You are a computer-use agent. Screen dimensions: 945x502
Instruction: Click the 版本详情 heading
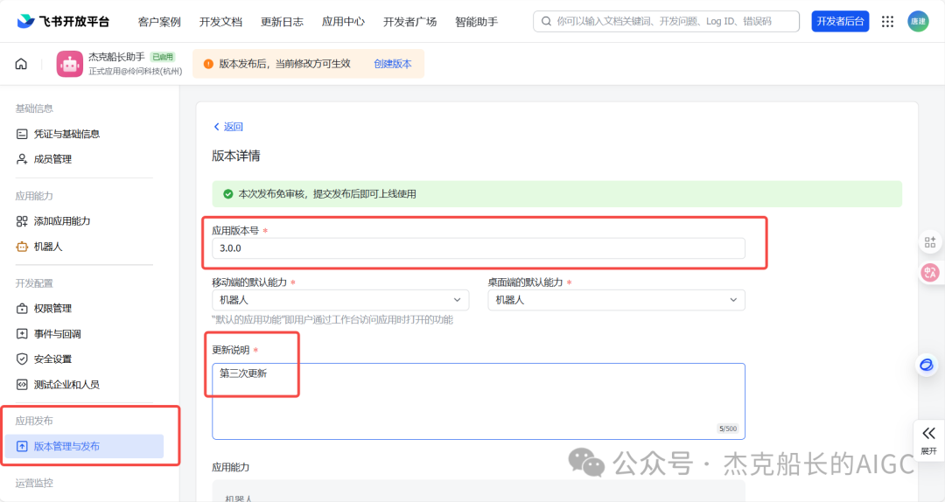pyautogui.click(x=235, y=156)
